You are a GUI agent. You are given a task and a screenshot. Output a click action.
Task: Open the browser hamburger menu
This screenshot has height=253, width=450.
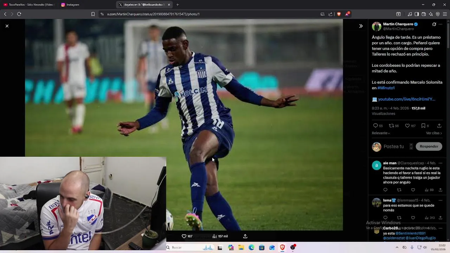click(445, 14)
